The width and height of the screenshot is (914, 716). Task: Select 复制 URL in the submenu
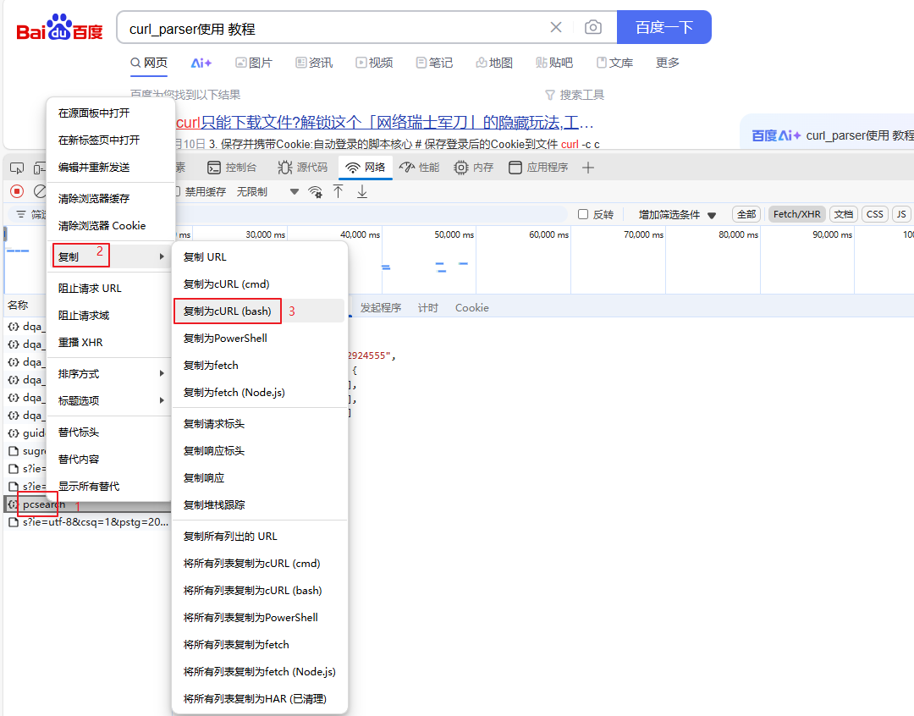pyautogui.click(x=260, y=257)
